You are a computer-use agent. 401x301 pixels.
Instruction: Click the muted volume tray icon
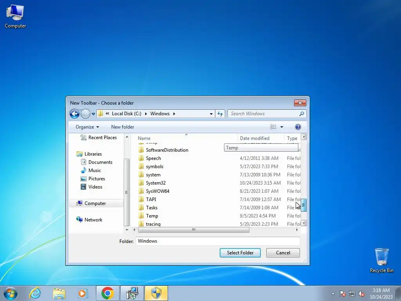point(361,294)
